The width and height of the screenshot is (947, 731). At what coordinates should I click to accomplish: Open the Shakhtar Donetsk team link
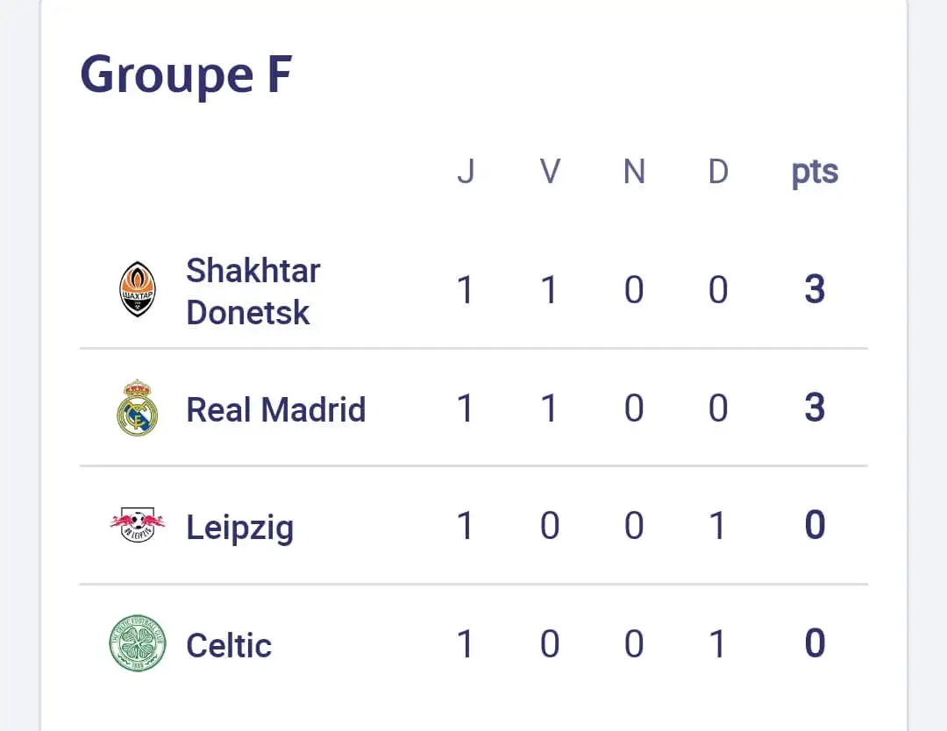point(253,291)
